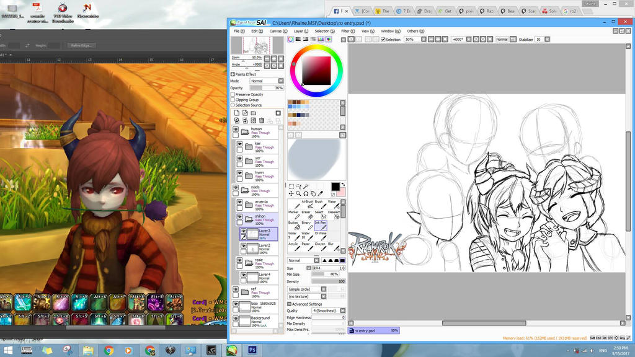Select the Selection Source radio option

pyautogui.click(x=233, y=105)
